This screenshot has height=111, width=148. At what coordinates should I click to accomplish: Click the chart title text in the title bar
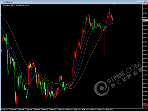pyautogui.click(x=8, y=2)
